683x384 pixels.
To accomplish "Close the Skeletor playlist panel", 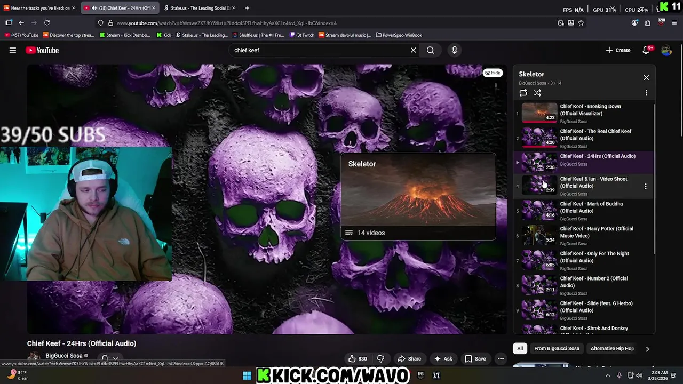I will click(646, 77).
